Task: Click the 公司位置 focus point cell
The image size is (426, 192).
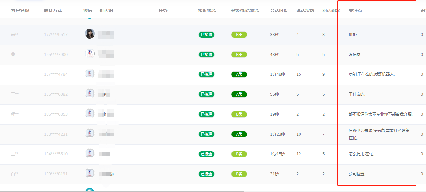Action: [x=357, y=174]
